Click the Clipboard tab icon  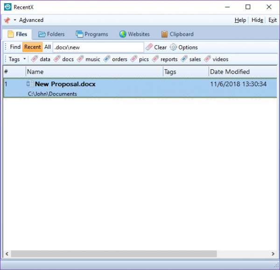[164, 34]
